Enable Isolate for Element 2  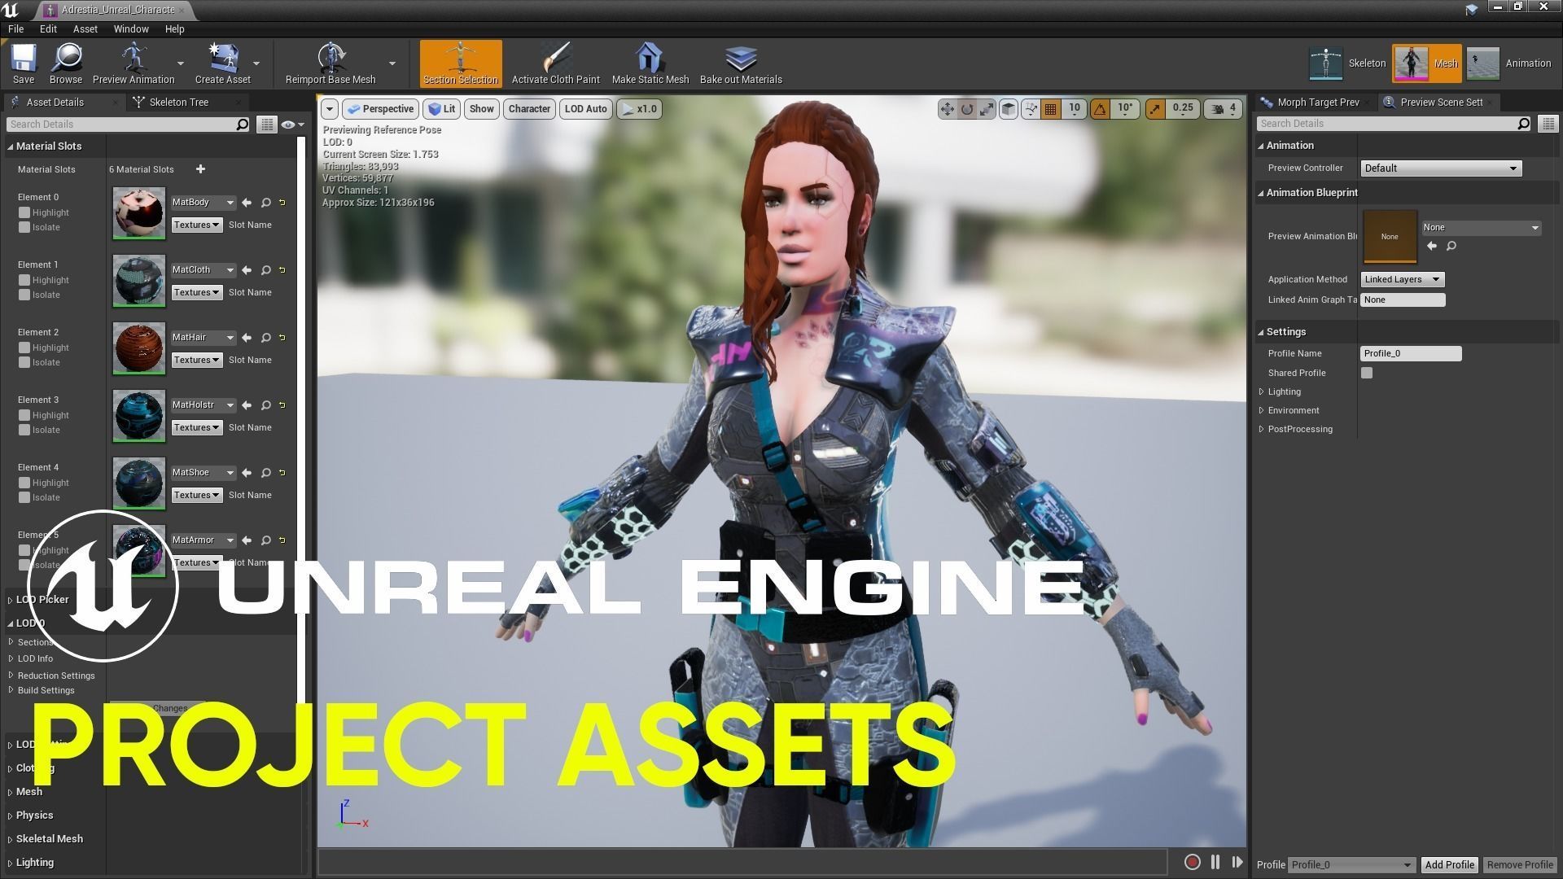pos(24,362)
